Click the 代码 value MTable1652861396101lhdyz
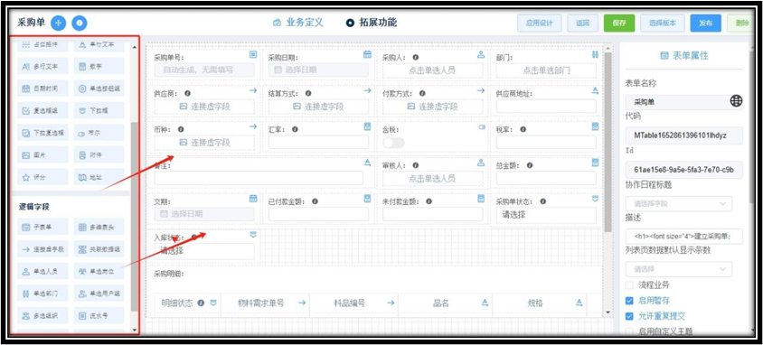Viewport: 763px width, 345px height. point(684,135)
